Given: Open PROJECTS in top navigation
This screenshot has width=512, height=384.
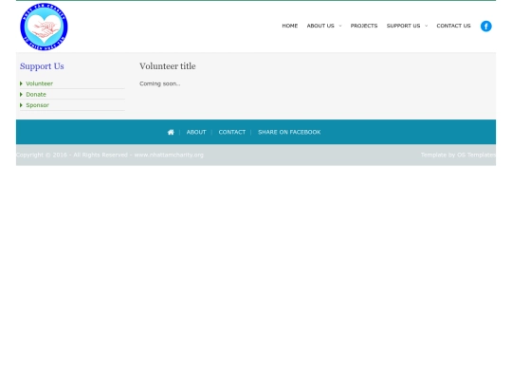Looking at the screenshot, I should (364, 26).
